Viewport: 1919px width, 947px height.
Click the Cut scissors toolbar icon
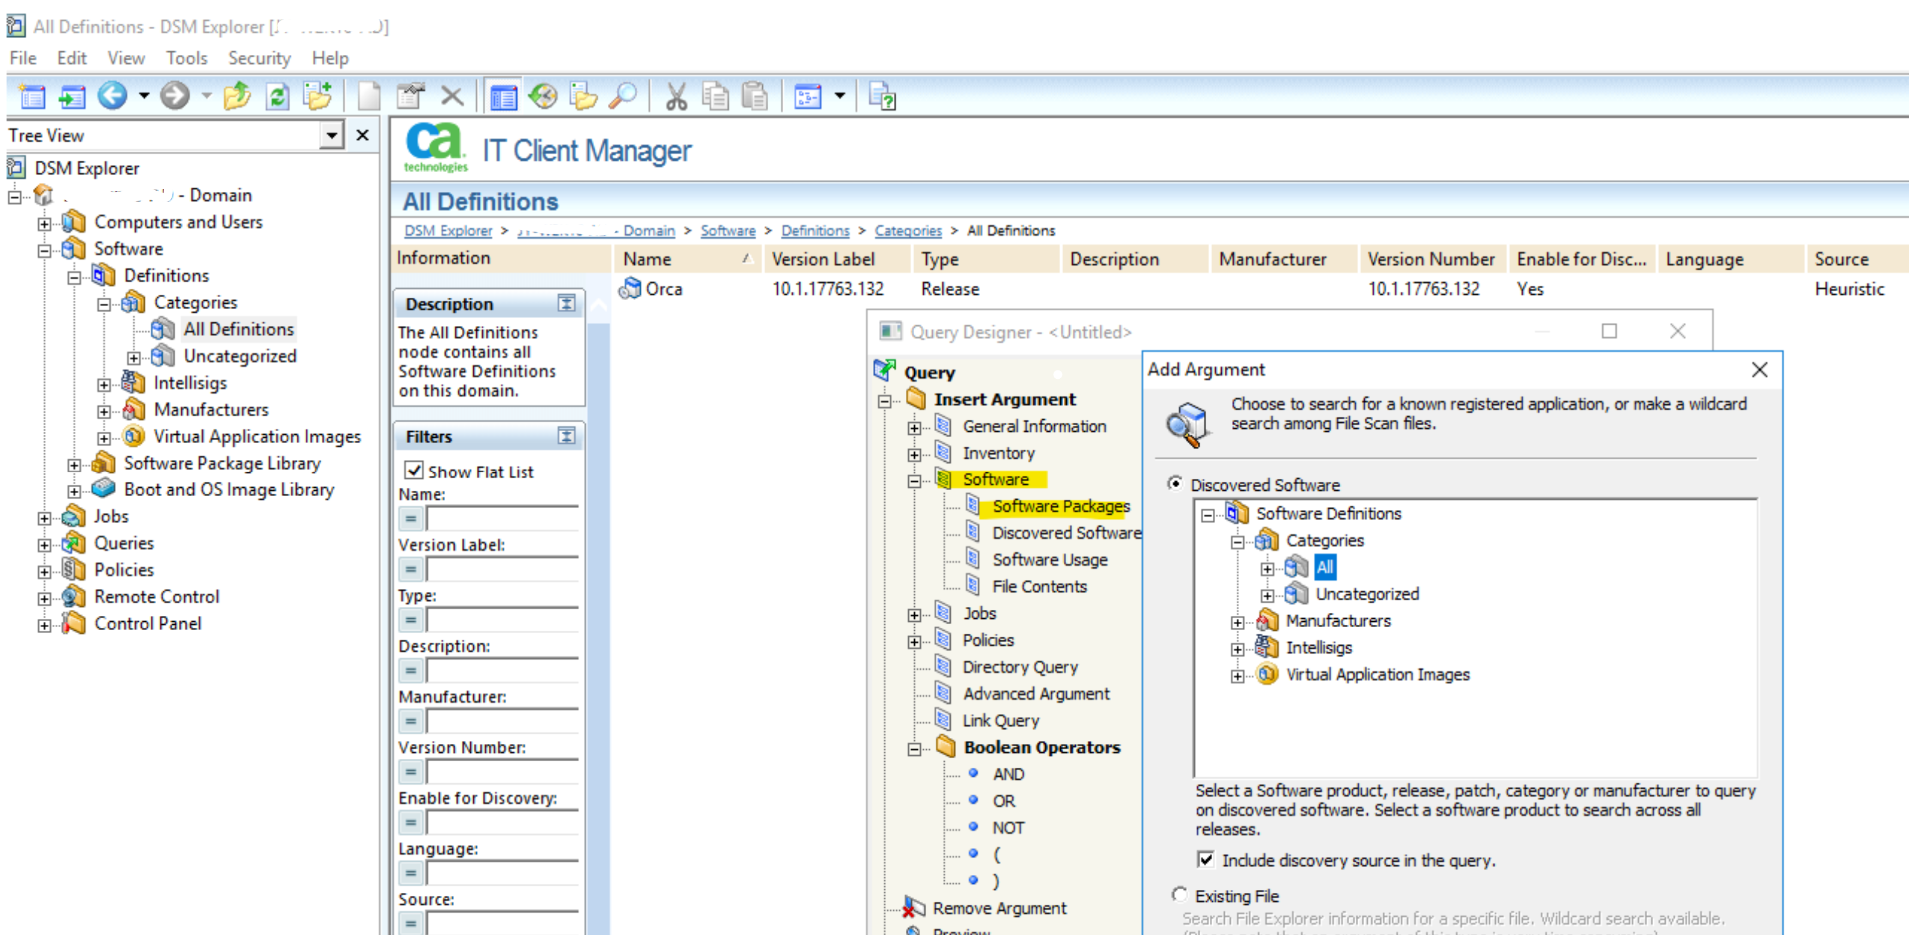[676, 96]
